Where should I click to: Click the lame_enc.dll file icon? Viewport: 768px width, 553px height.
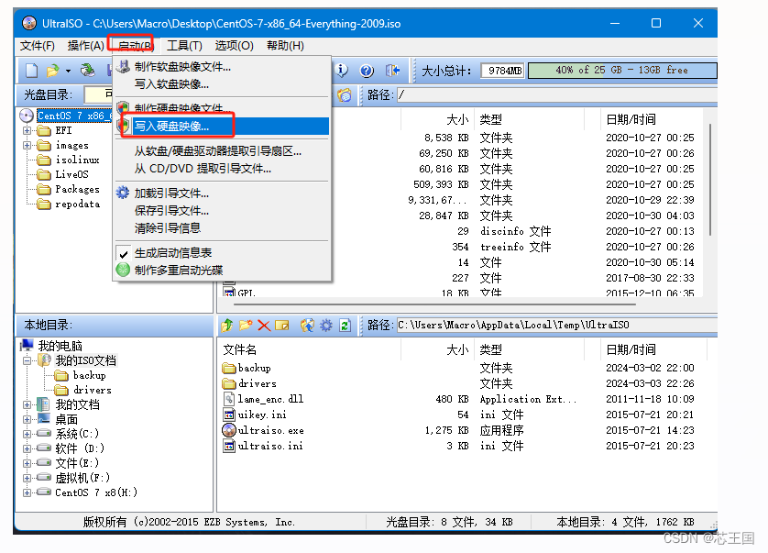(x=229, y=399)
